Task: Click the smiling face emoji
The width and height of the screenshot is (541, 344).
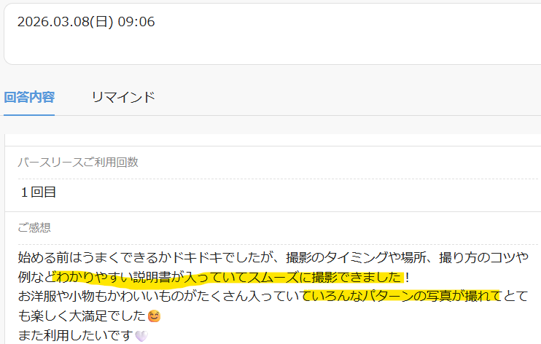Action: point(154,316)
